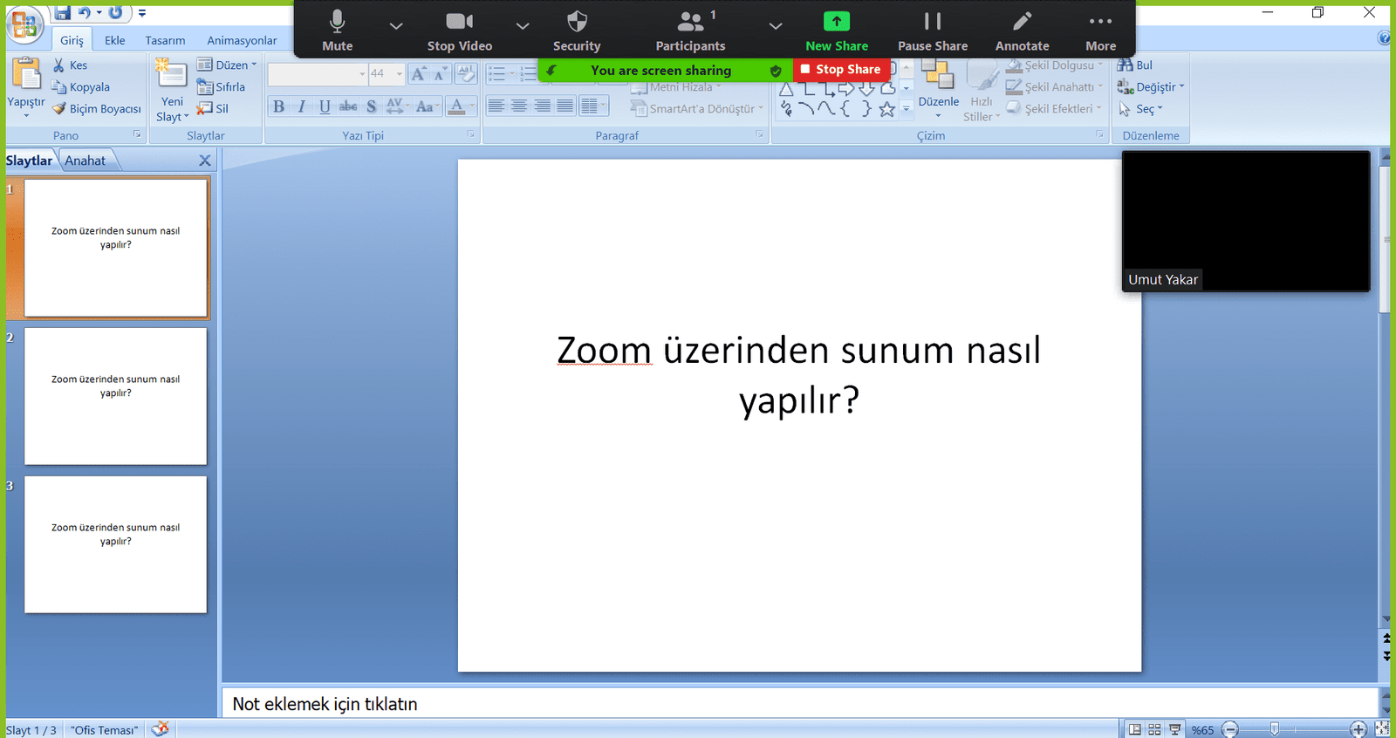Delete the slide using Sil
Viewport: 1396px width, 738px height.
[213, 109]
